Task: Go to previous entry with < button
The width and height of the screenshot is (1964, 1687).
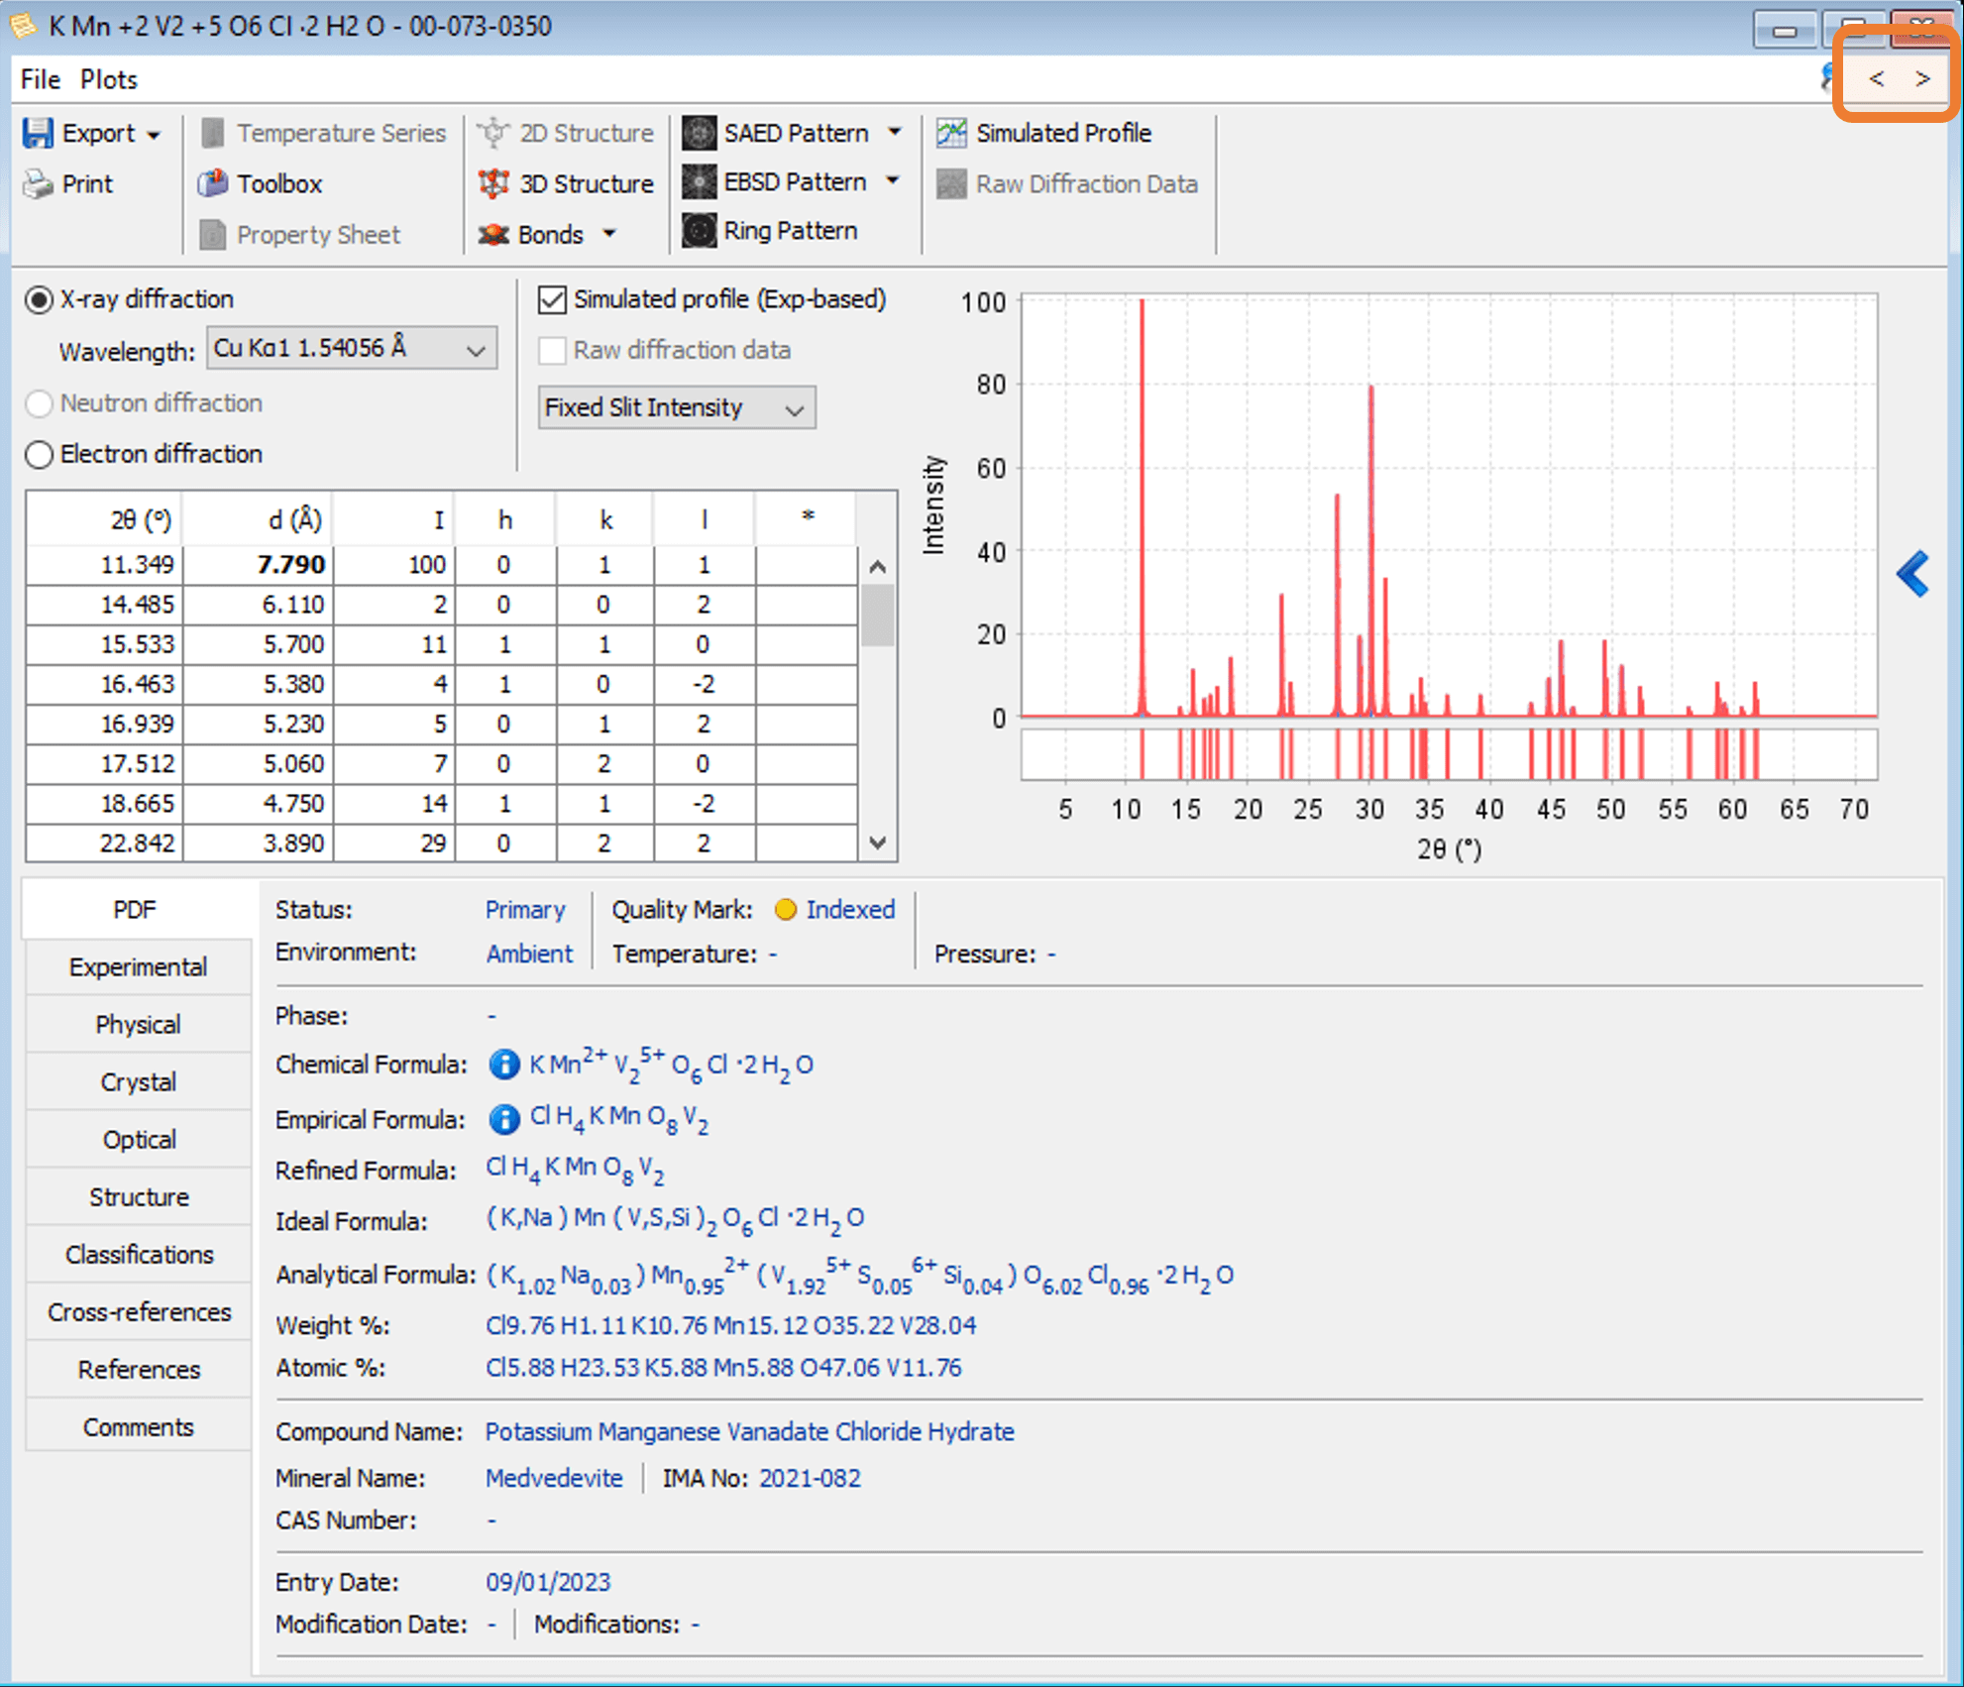Action: [1876, 79]
